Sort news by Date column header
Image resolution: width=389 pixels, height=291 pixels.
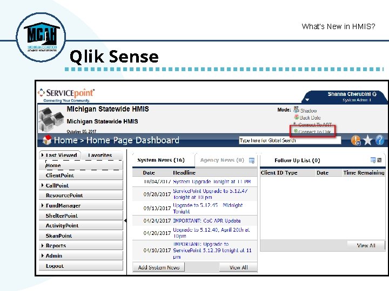point(149,172)
